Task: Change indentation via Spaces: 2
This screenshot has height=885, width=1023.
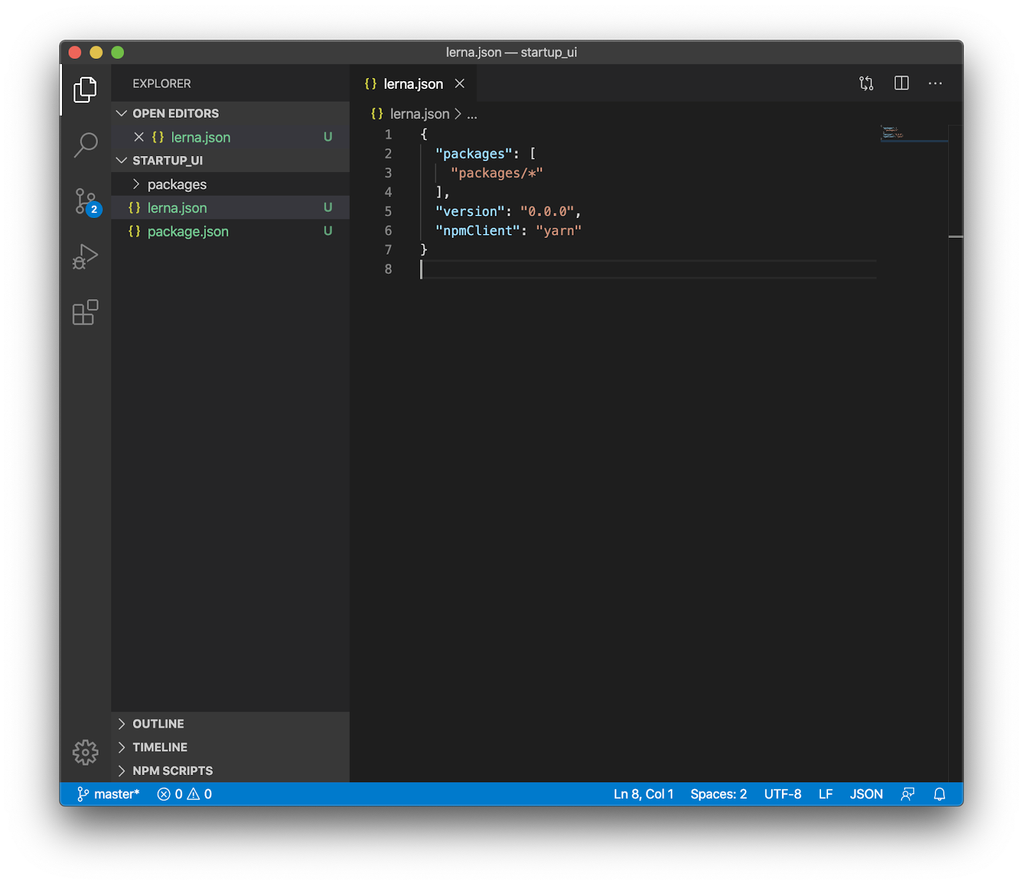Action: [718, 794]
